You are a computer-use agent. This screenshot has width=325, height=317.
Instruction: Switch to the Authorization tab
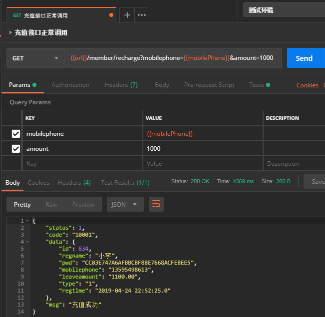pos(70,85)
